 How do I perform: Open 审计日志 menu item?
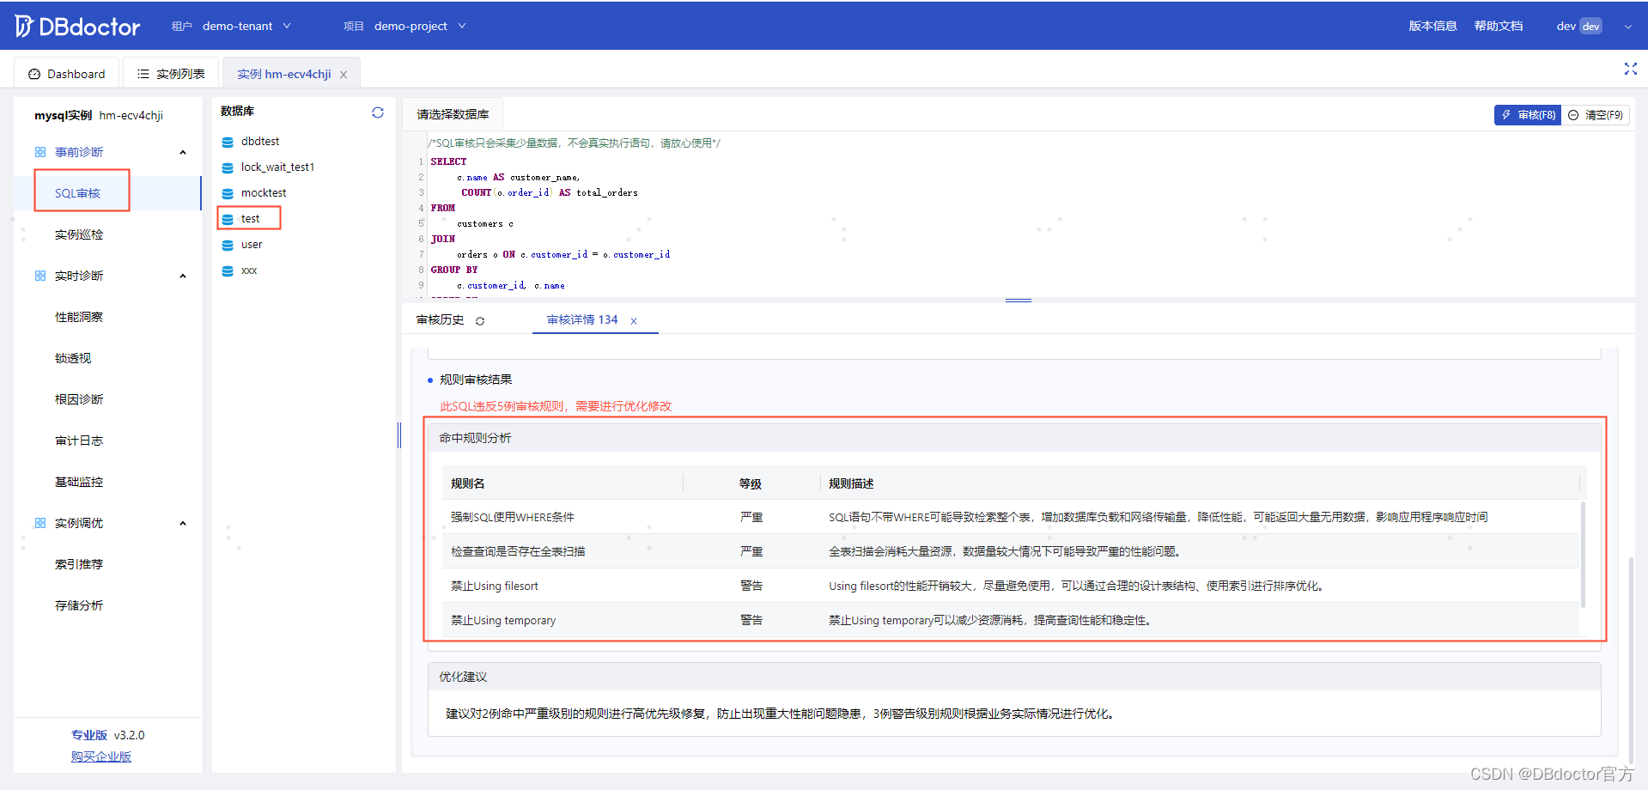[79, 441]
